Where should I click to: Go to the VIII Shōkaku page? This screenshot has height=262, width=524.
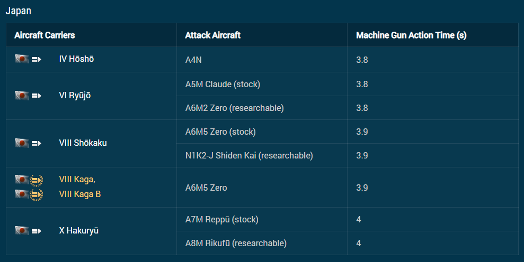click(83, 143)
